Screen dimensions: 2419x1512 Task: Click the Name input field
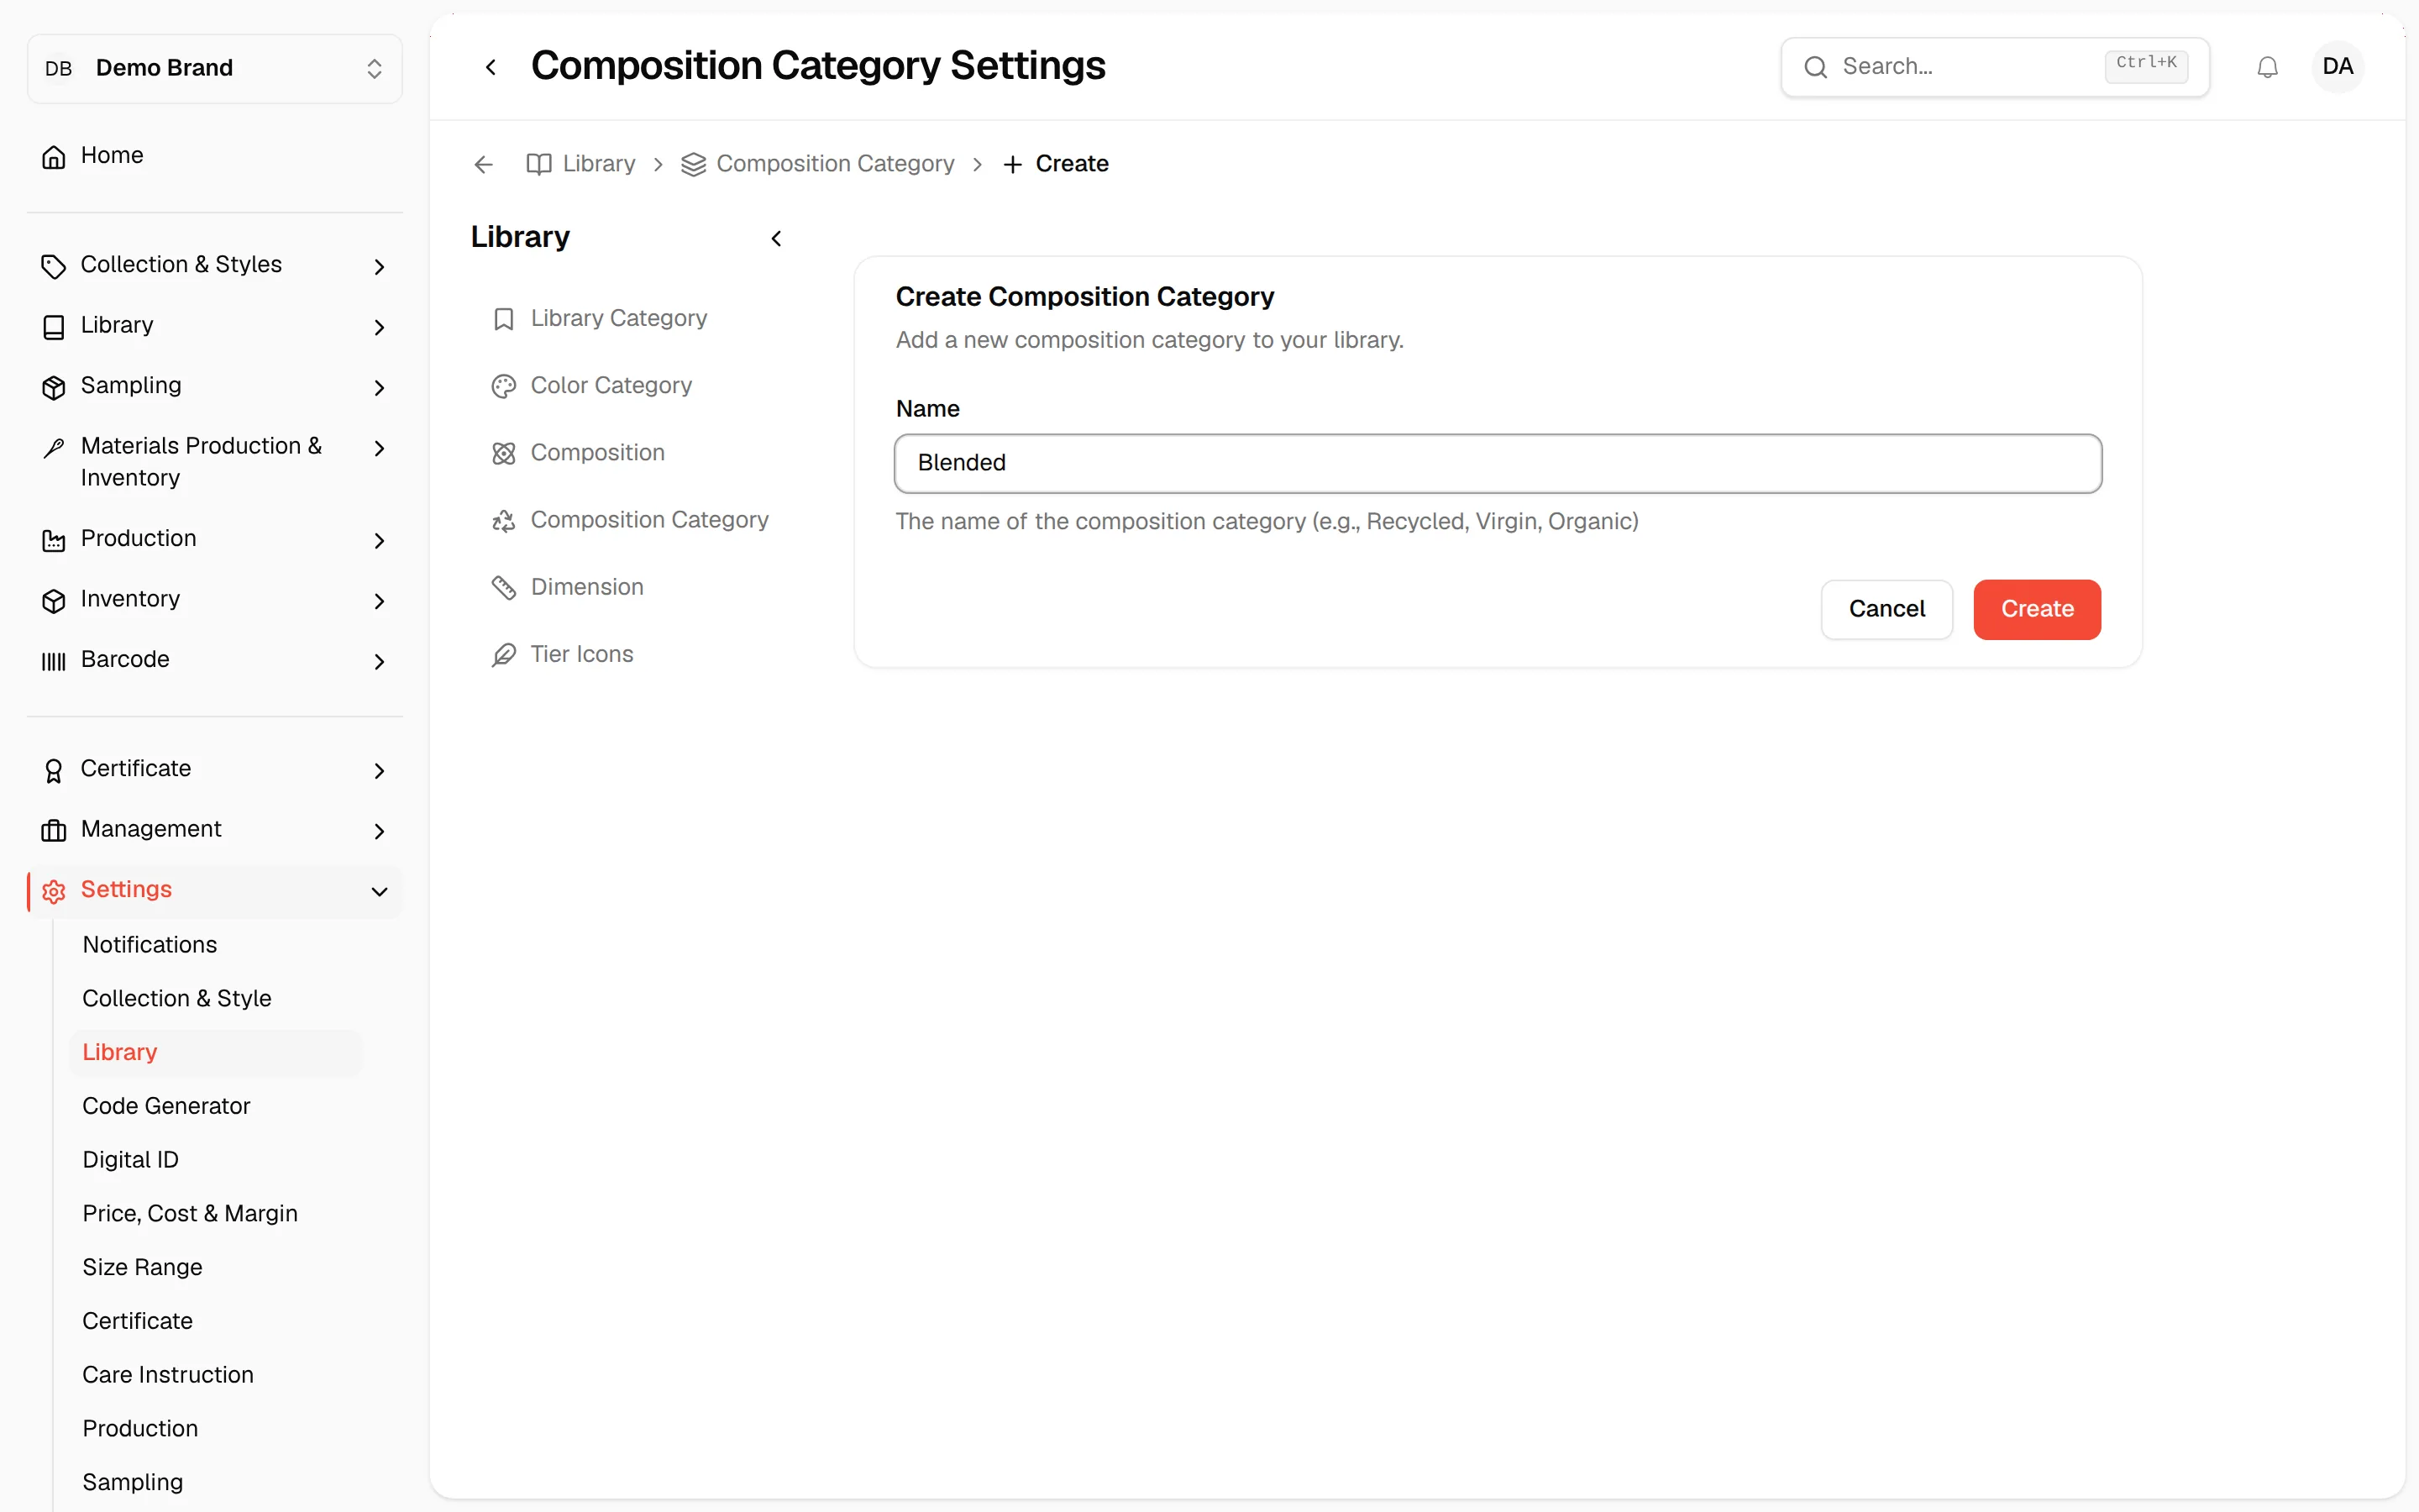pyautogui.click(x=1498, y=463)
